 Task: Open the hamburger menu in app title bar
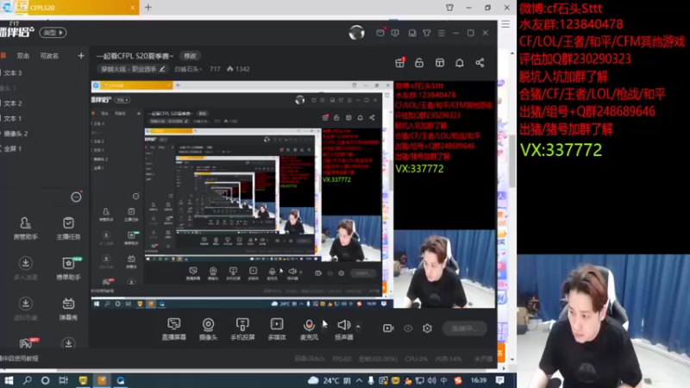442,33
